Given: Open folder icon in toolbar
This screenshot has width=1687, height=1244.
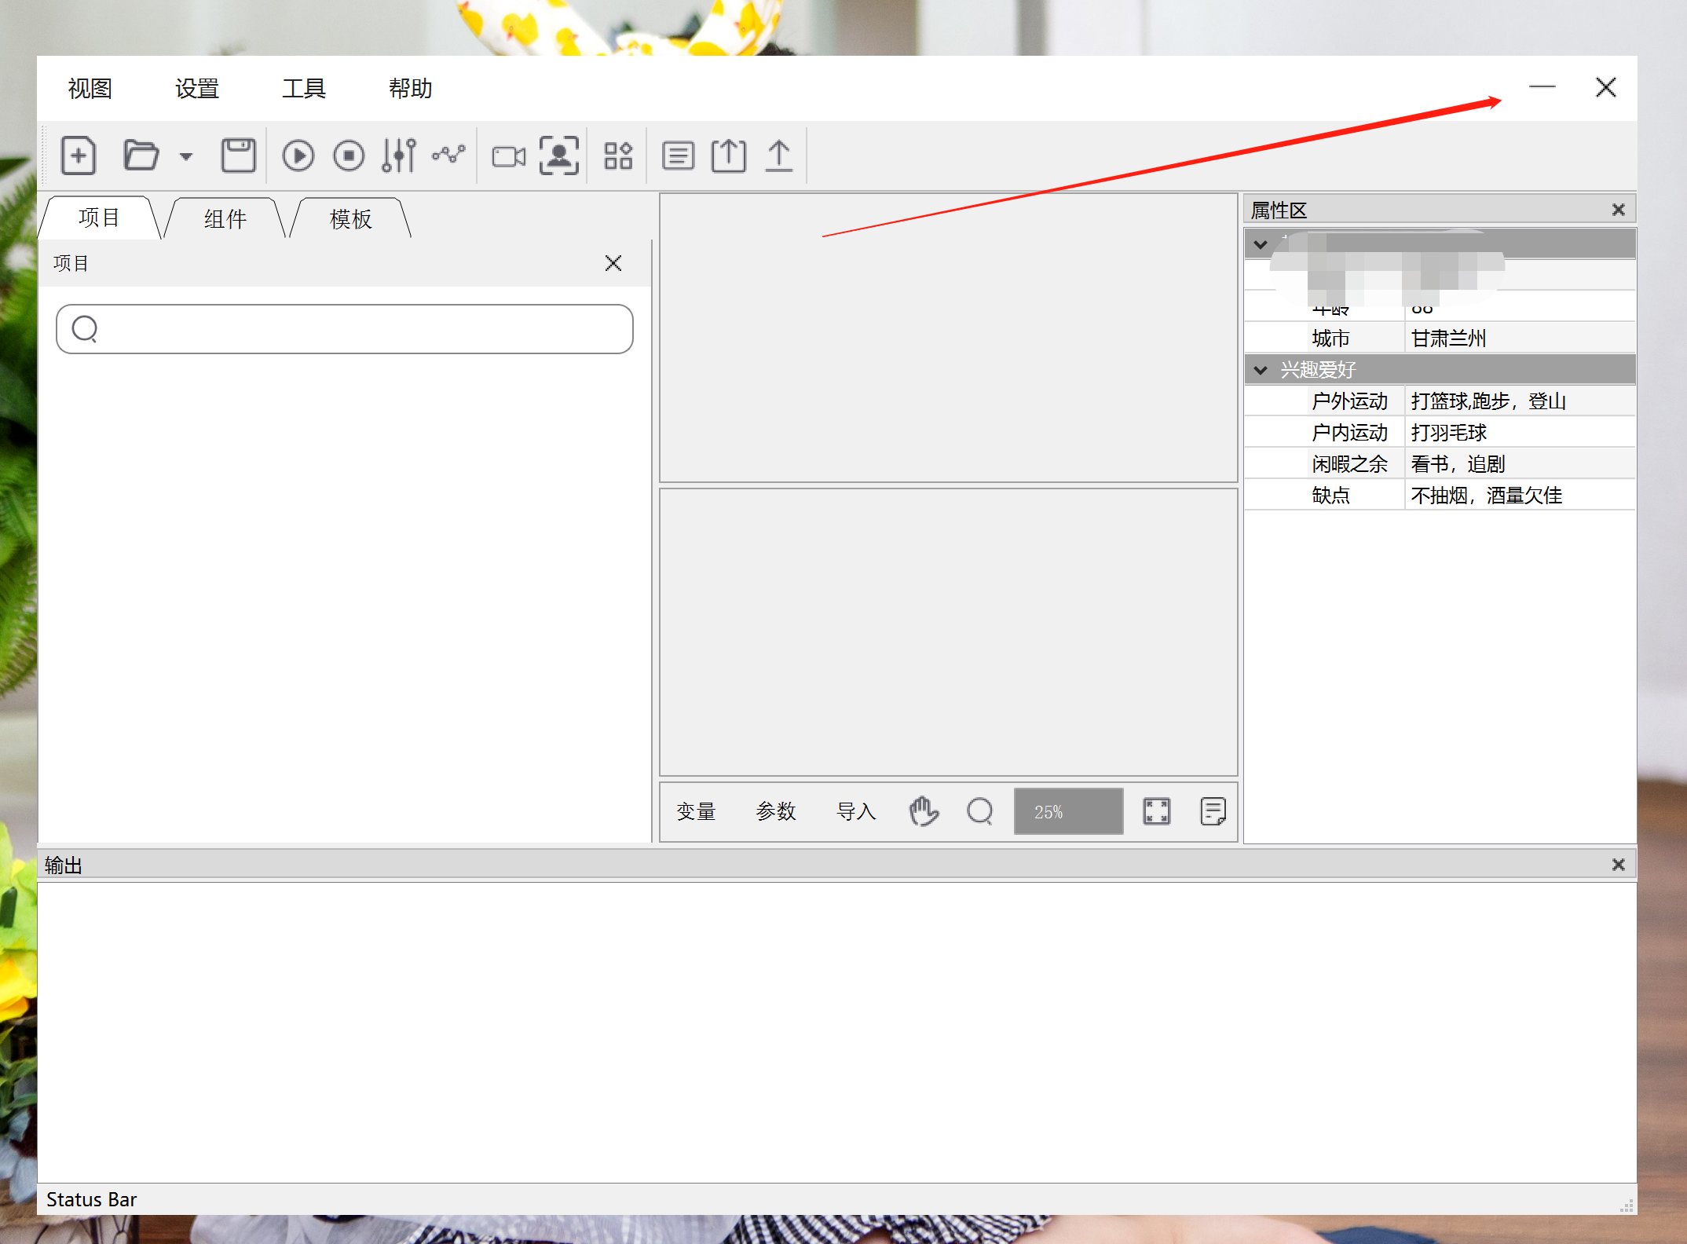Looking at the screenshot, I should [141, 155].
